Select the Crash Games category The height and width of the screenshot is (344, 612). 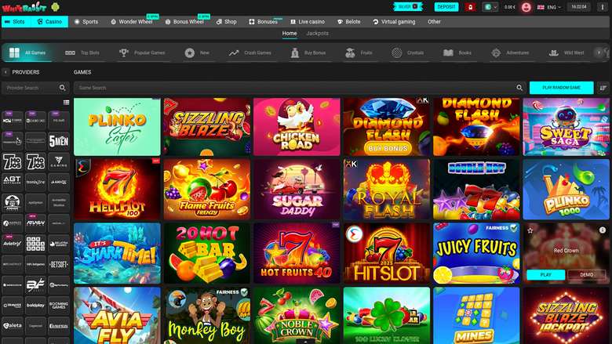pyautogui.click(x=250, y=53)
